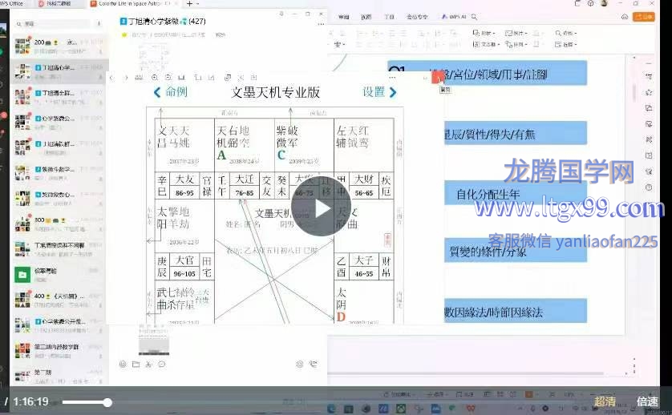672x415 pixels.
Task: Open the '200' group chat in the list
Action: coord(59,46)
